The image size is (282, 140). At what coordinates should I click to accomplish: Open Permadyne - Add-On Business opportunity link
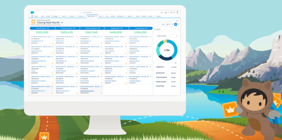click(41, 36)
